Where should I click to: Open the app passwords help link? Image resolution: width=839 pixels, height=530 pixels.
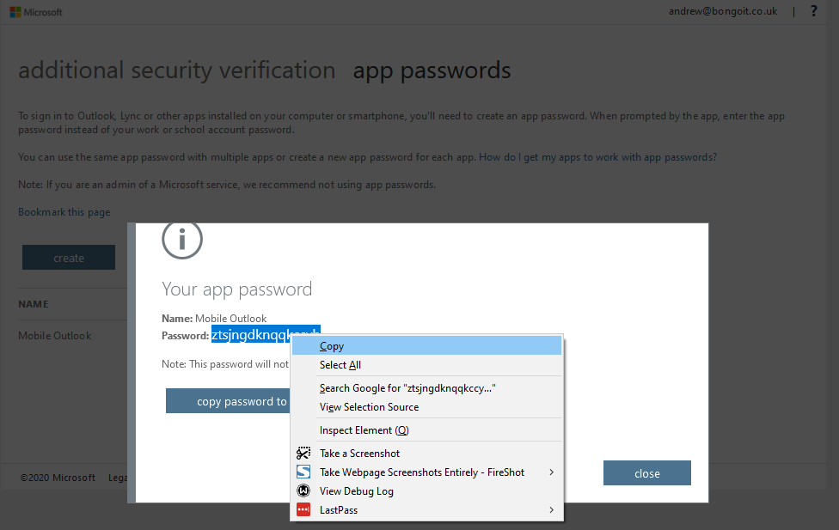tap(597, 157)
